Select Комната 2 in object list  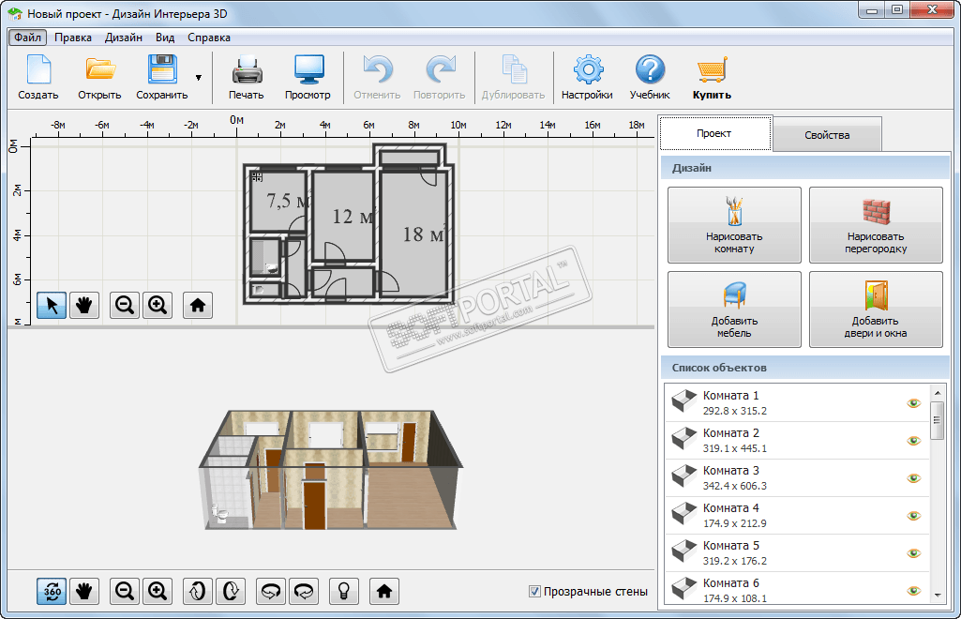[797, 441]
